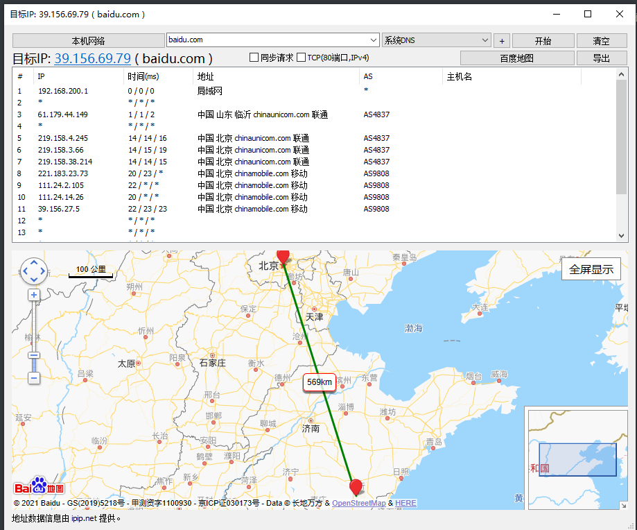Screen dimensions: 637x530
Task: Toggle the TCP(80端口,IPv4) checkbox
Action: [x=302, y=58]
